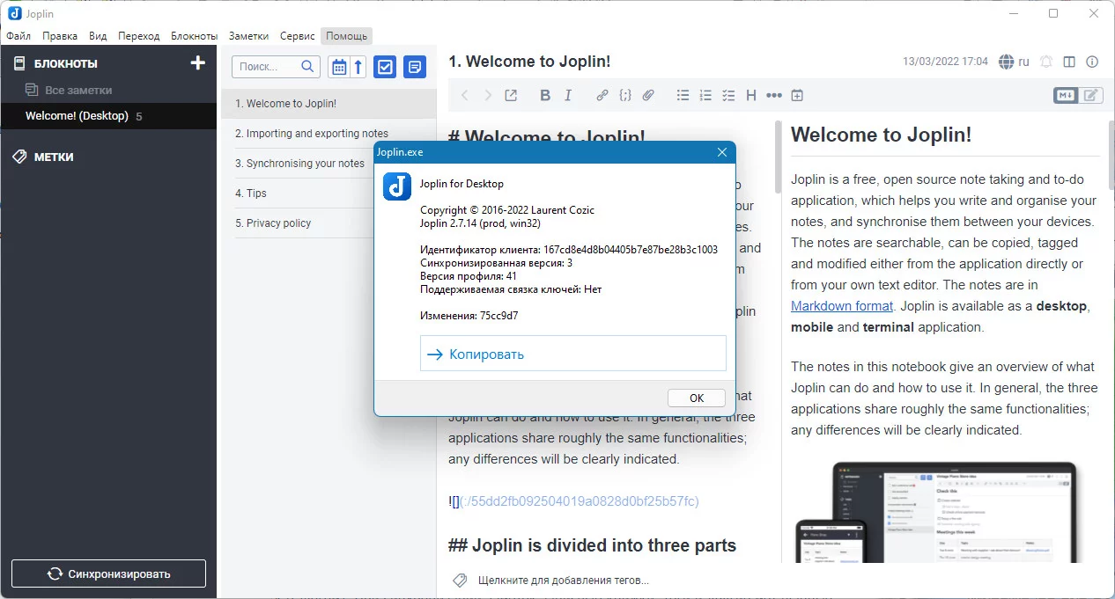This screenshot has width=1115, height=599.
Task: Select the Welcome! (Desktop) notebook
Action: coord(108,116)
